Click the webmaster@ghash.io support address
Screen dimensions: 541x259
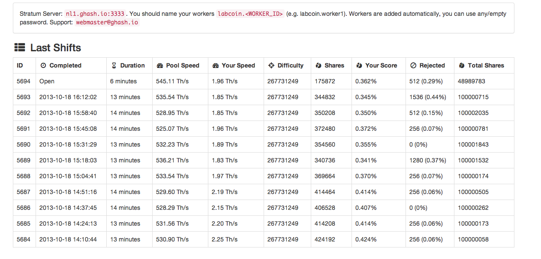(107, 22)
